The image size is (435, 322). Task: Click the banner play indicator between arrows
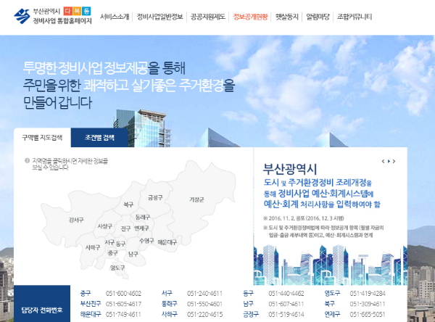click(389, 161)
